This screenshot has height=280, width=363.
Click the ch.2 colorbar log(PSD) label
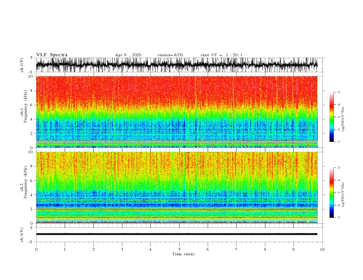click(343, 195)
